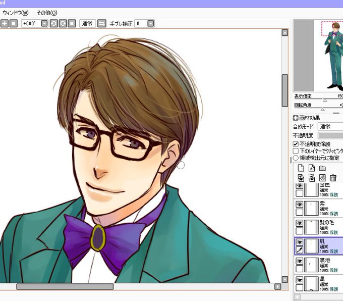
Task: Click the 黒 layer name
Action: 322,279
